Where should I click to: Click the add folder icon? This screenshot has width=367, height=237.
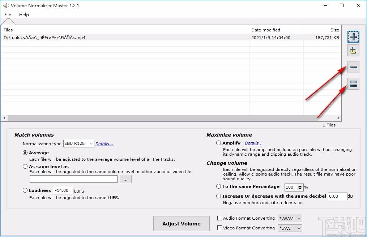click(x=353, y=51)
